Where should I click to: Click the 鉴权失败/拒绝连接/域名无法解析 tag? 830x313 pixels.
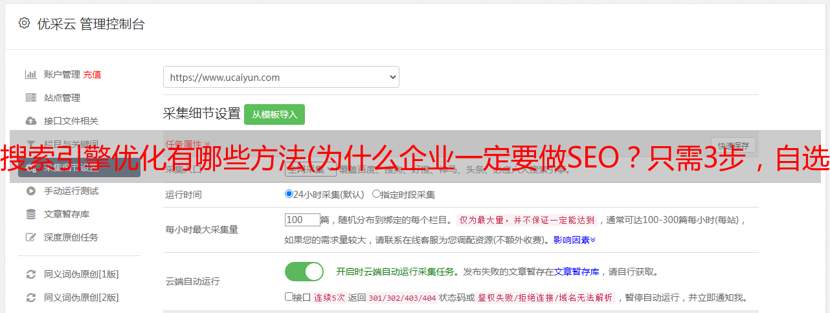[545, 298]
